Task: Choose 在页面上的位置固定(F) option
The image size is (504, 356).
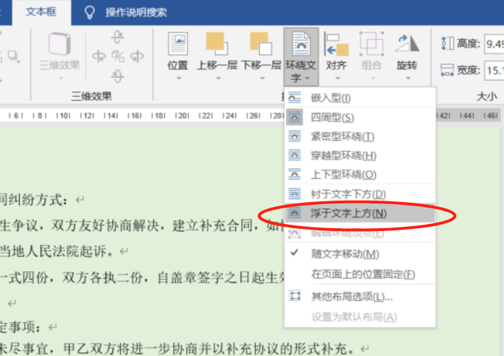Action: (360, 274)
